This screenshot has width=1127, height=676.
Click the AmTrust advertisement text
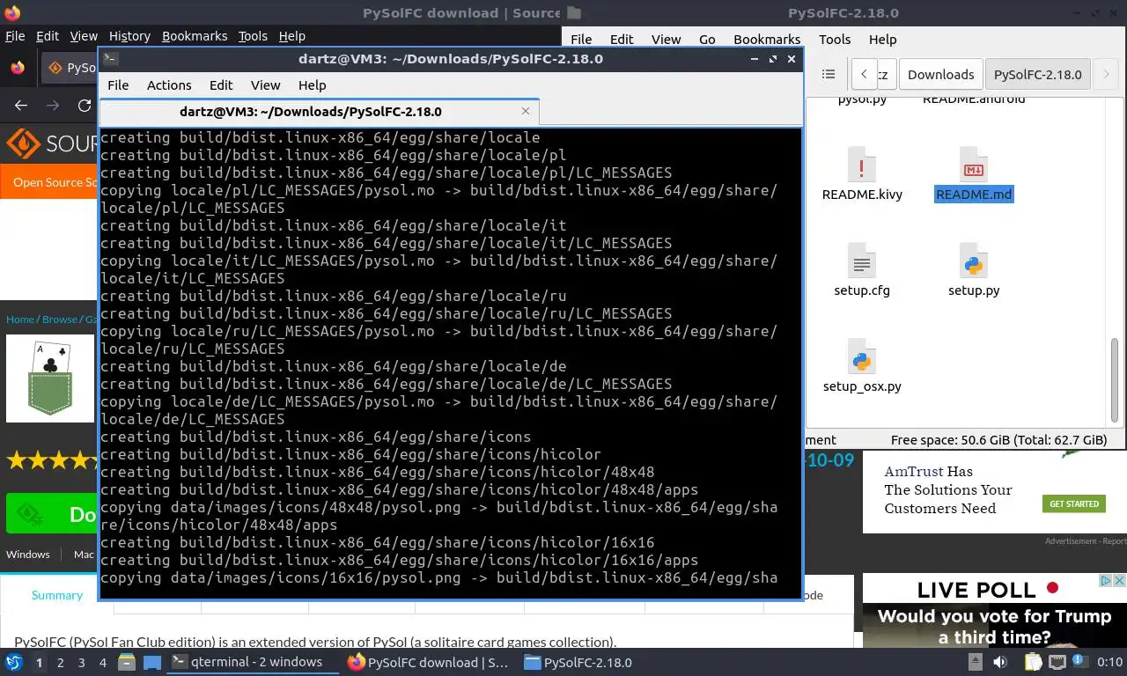pyautogui.click(x=948, y=490)
